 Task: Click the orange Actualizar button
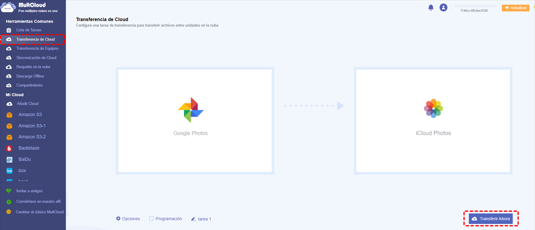tap(515, 8)
